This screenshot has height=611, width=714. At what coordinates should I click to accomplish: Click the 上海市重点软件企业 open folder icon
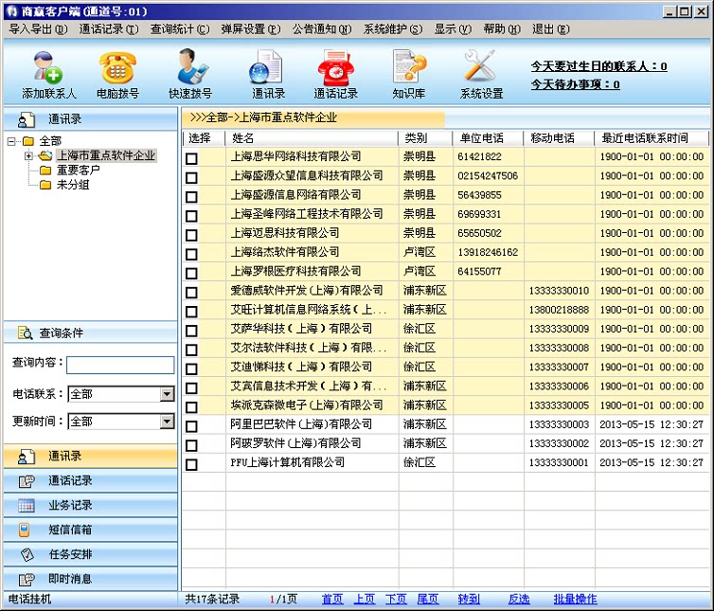coord(45,155)
